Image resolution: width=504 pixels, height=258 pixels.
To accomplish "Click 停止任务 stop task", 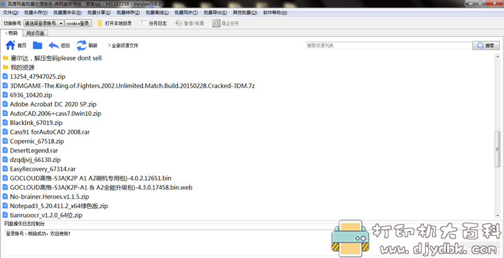I will click(x=226, y=23).
